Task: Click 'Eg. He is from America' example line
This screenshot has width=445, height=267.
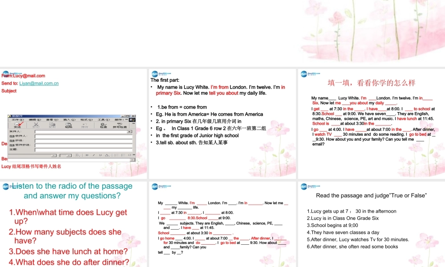Action: click(210, 114)
